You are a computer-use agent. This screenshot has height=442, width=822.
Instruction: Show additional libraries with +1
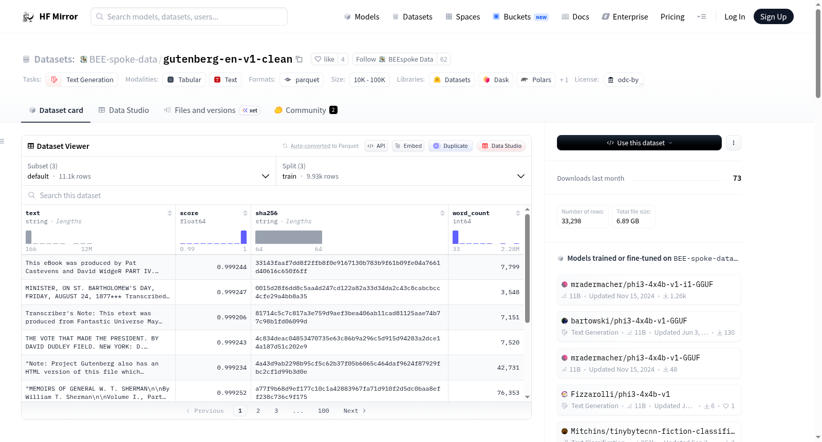click(564, 80)
